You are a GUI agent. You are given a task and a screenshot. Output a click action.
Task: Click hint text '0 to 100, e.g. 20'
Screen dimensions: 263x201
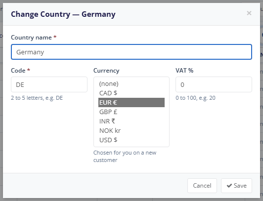(196, 98)
